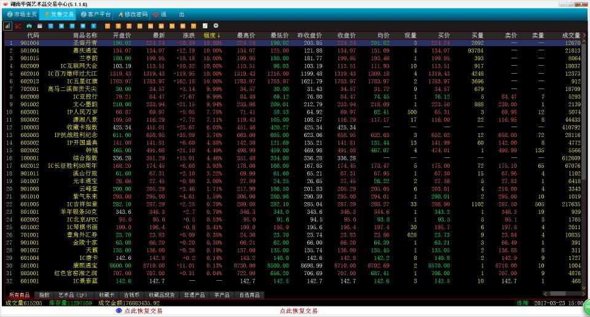The image size is (590, 317).
Task: Sort the table by 幅度 column header
Action: pyautogui.click(x=213, y=35)
